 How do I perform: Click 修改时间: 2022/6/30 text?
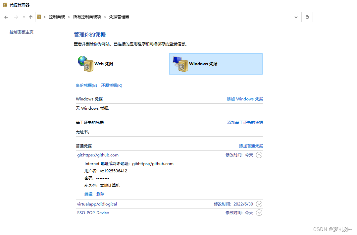coord(233,204)
